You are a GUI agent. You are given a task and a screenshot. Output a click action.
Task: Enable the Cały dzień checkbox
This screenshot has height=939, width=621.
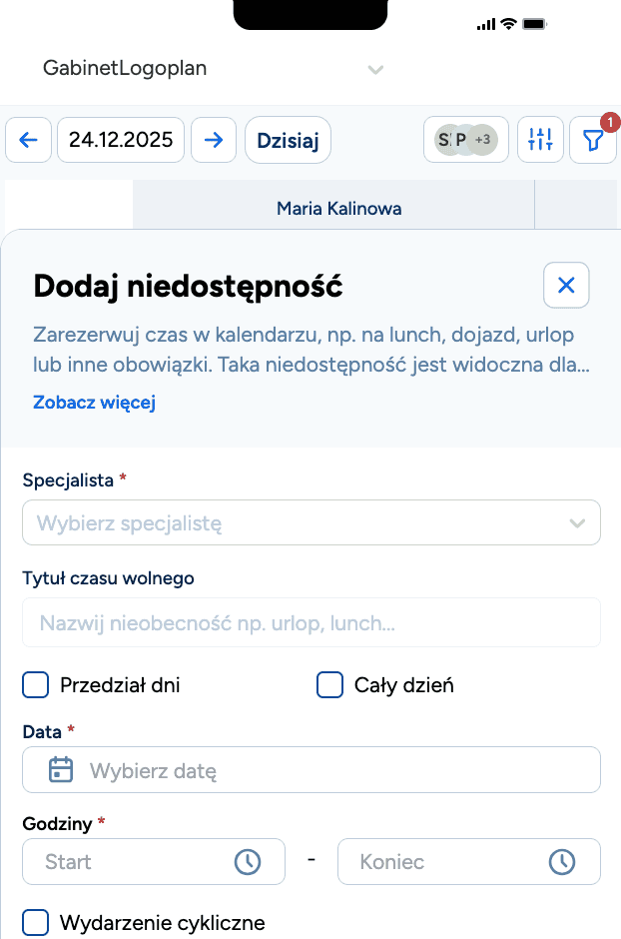pos(329,685)
